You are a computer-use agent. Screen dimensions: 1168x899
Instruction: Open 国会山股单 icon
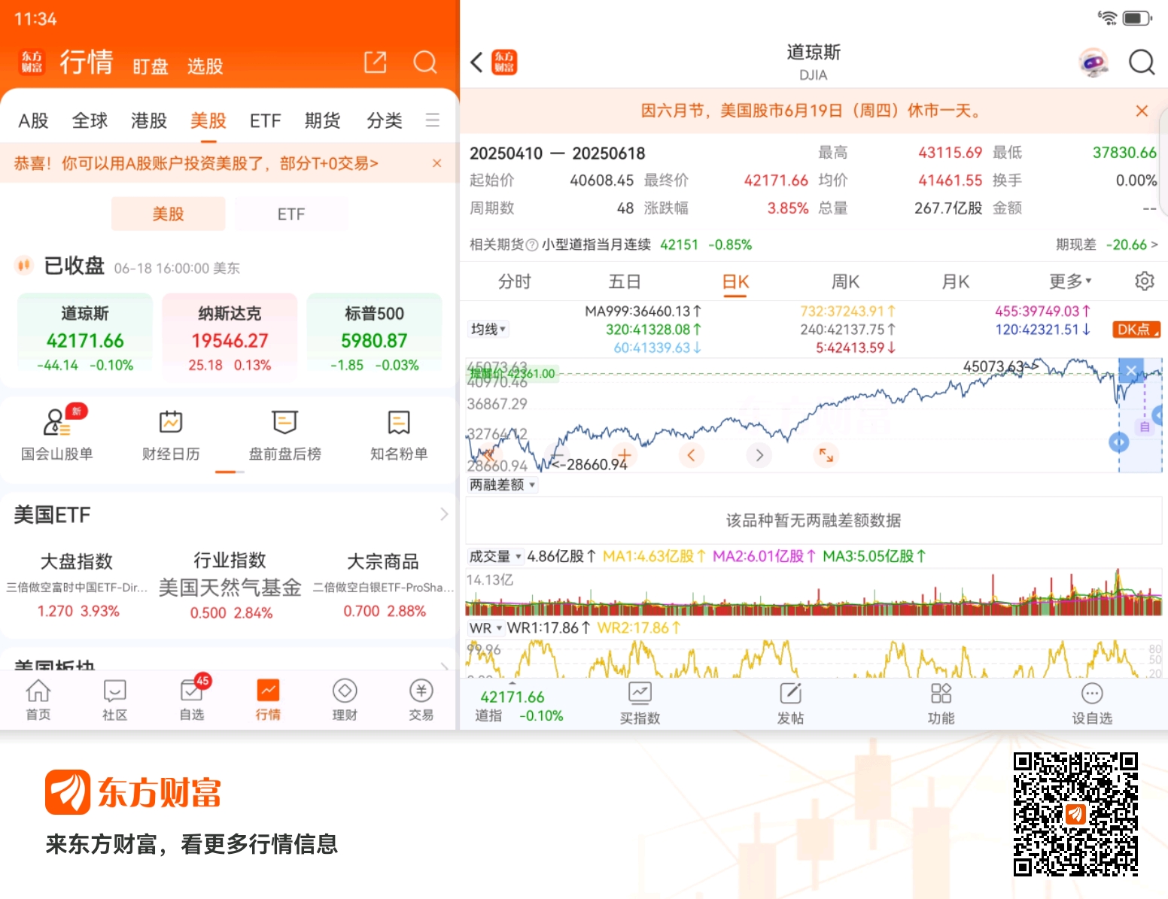click(57, 423)
